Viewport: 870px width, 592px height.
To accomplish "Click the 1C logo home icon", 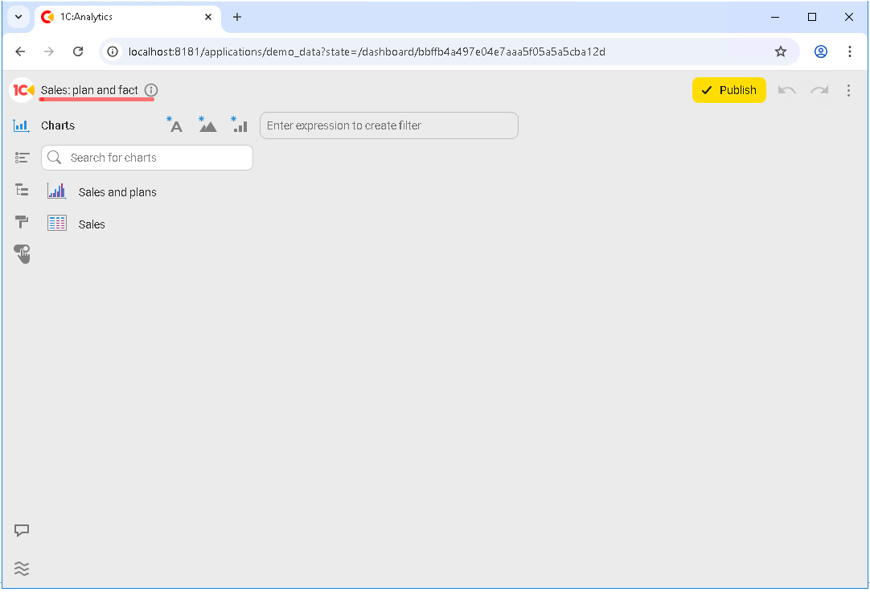I will click(23, 90).
